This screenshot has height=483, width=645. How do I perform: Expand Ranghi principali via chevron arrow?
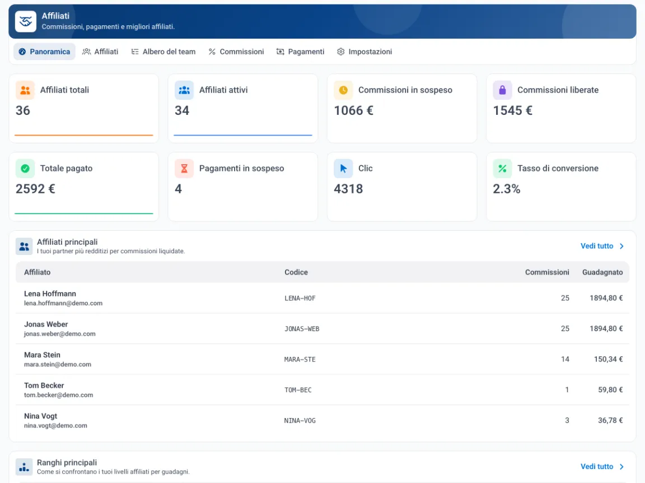621,467
